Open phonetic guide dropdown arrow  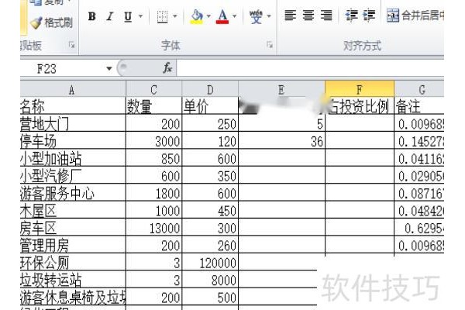(269, 16)
